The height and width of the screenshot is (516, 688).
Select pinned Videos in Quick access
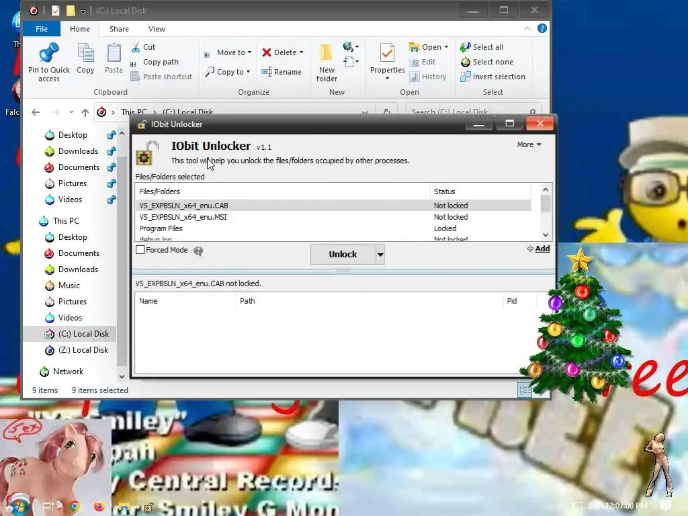70,200
